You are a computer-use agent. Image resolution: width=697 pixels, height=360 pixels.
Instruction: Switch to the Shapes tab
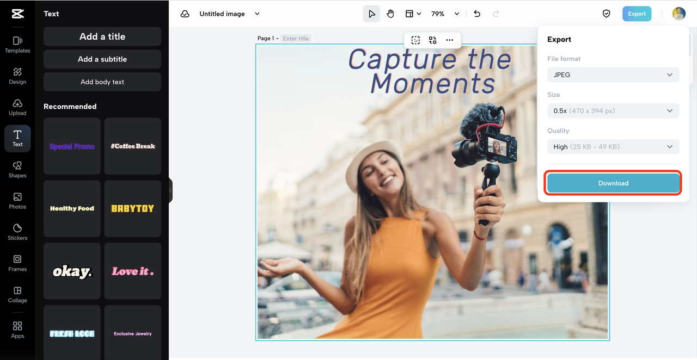pyautogui.click(x=17, y=169)
